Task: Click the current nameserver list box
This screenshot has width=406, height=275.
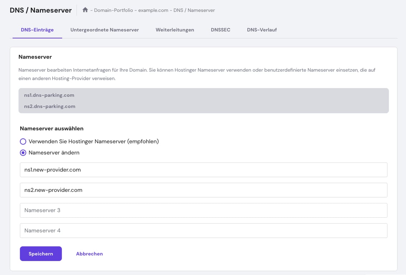Action: click(204, 101)
